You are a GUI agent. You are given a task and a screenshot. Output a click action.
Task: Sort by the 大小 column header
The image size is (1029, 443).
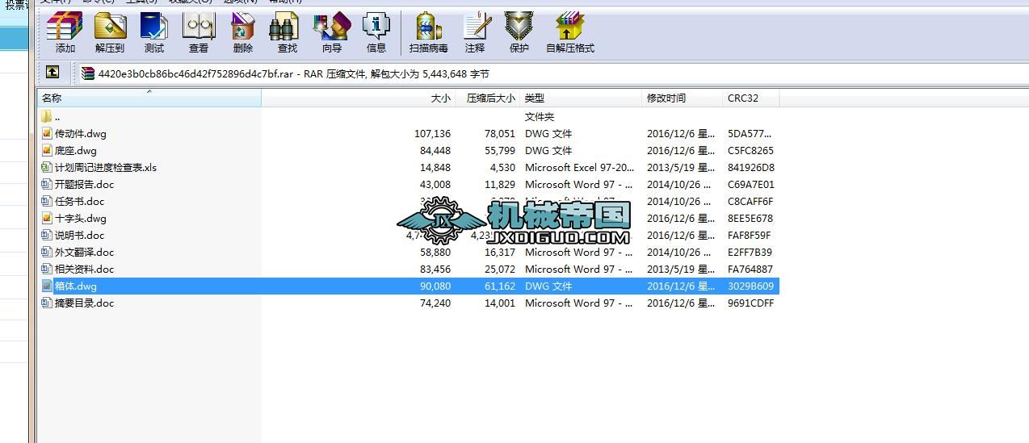pos(358,98)
